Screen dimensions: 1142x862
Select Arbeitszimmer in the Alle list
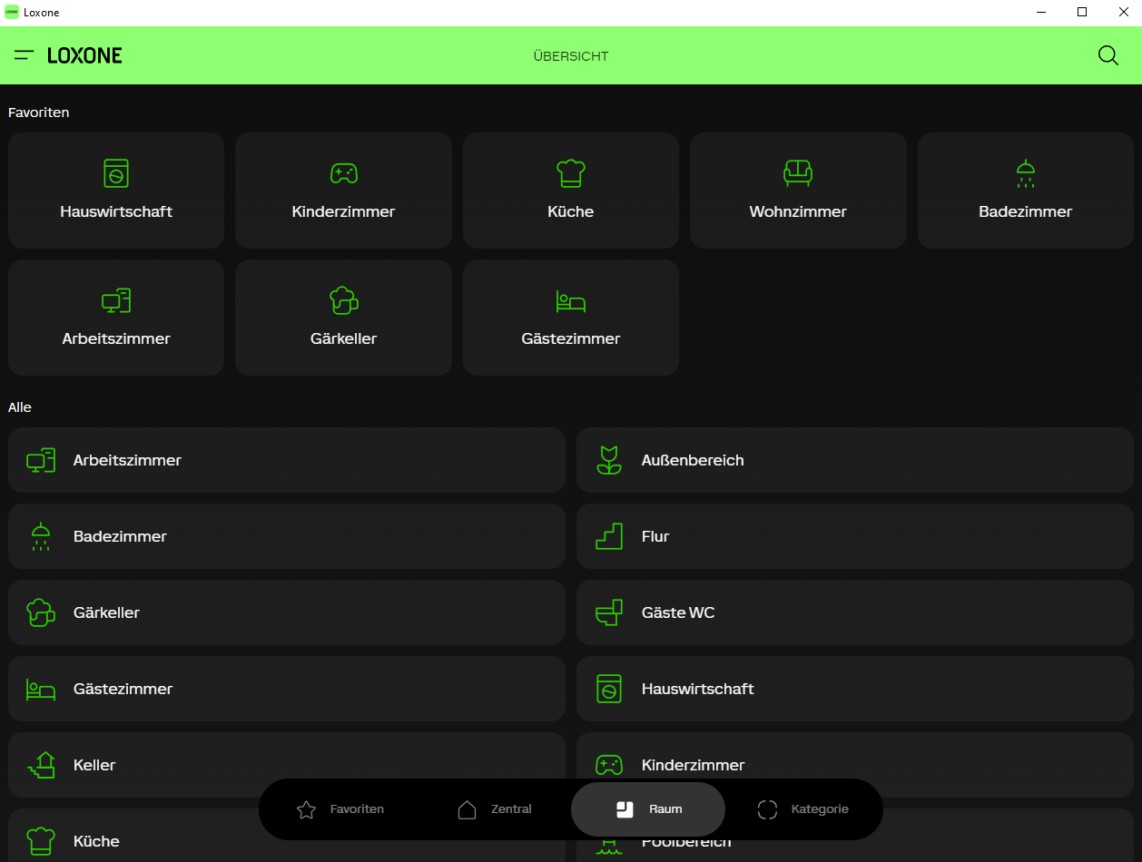(287, 460)
